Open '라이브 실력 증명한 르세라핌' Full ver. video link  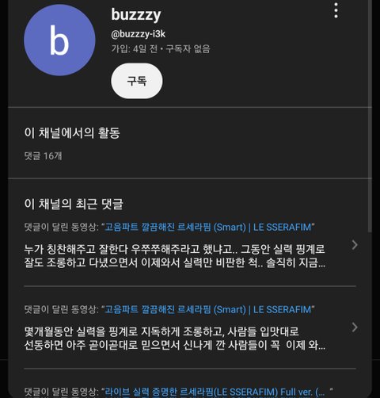coord(217,392)
